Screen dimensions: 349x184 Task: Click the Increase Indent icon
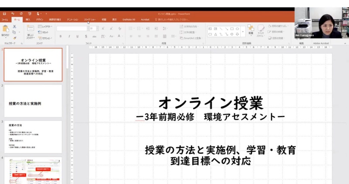[156, 28]
